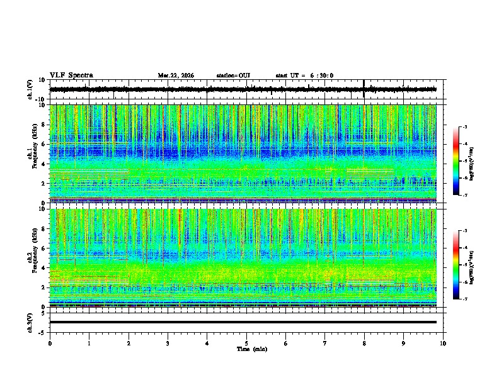This screenshot has width=499, height=385.
Task: Click the ch.1 spectrogram color bar
Action: point(456,161)
